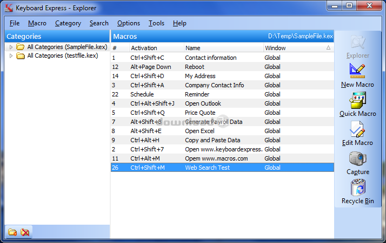The width and height of the screenshot is (386, 243).
Task: Select the Web Search Test macro
Action: [x=222, y=168]
